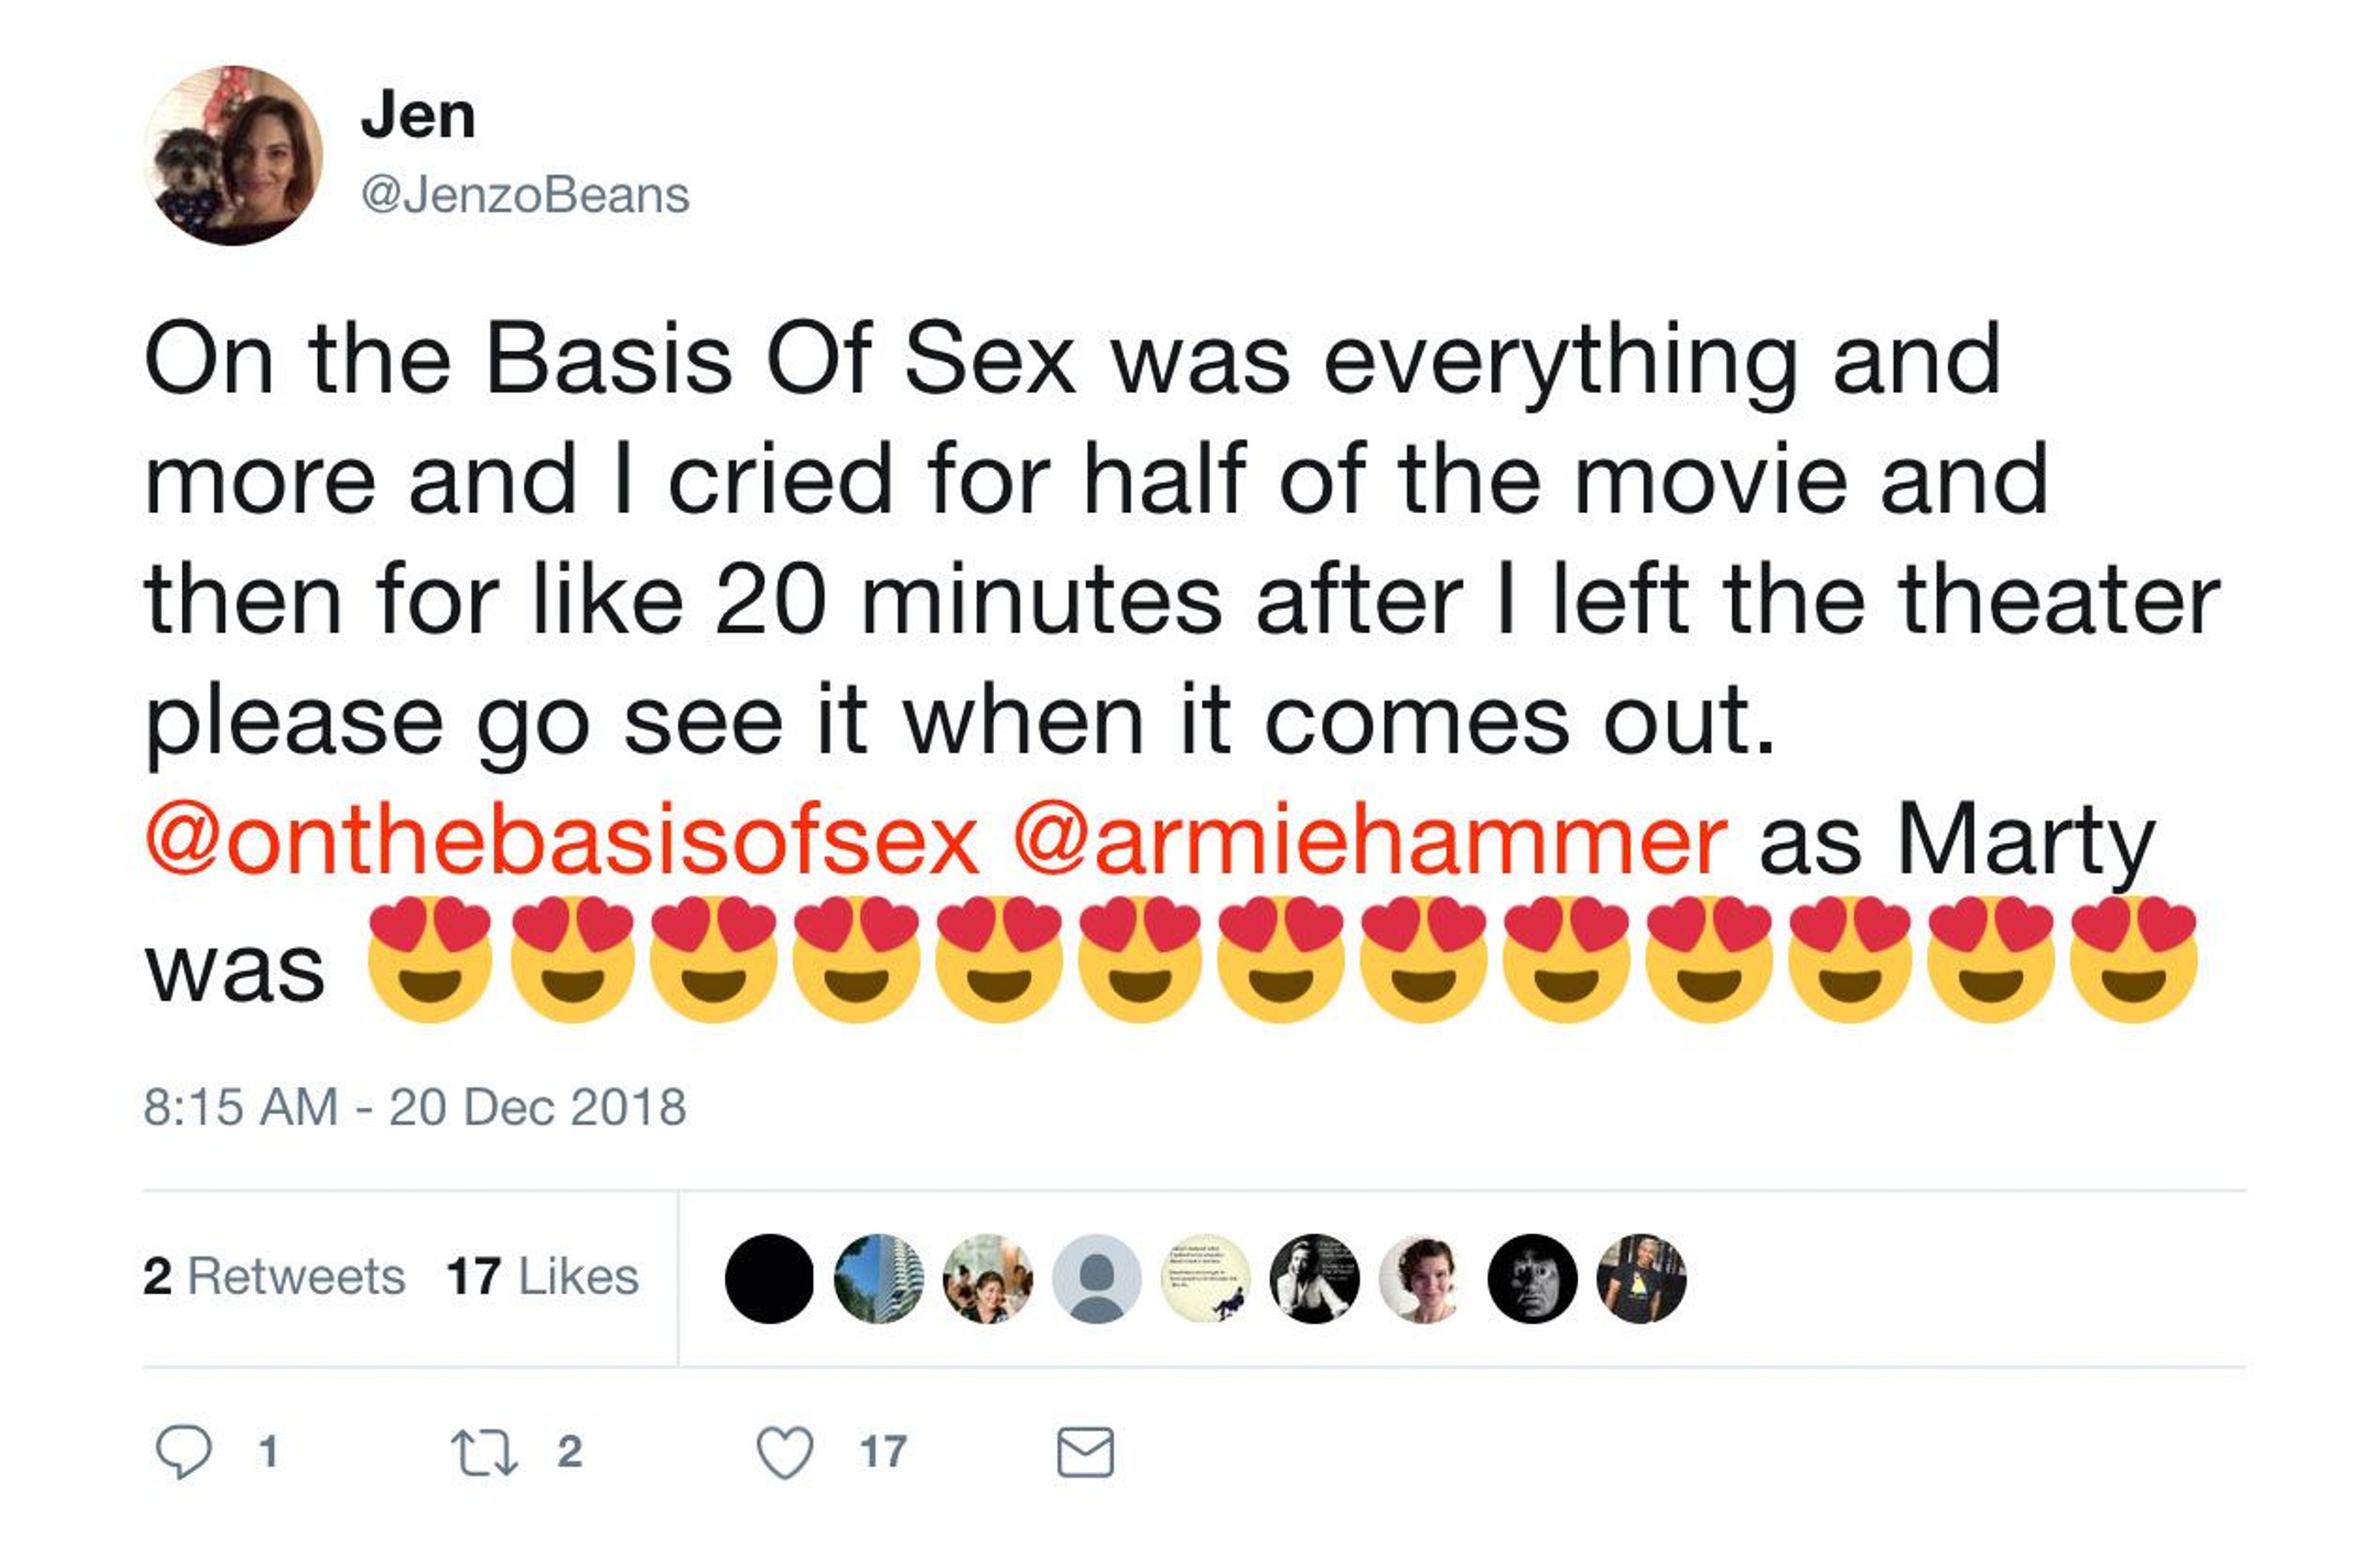
Task: Click the solid black liker avatar
Action: (x=769, y=1278)
